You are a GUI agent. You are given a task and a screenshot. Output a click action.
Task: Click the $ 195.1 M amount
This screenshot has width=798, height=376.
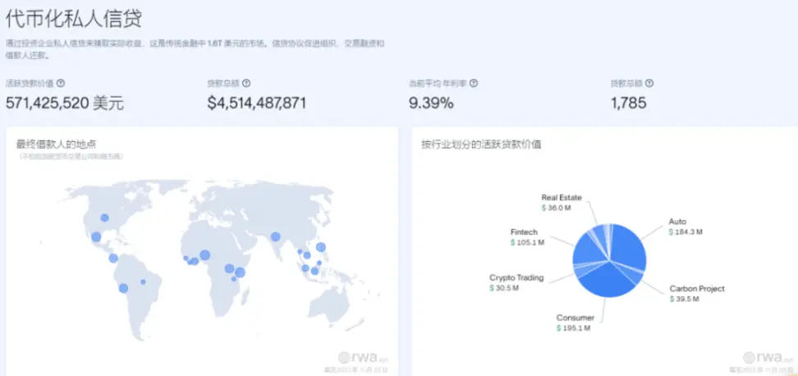(x=574, y=328)
